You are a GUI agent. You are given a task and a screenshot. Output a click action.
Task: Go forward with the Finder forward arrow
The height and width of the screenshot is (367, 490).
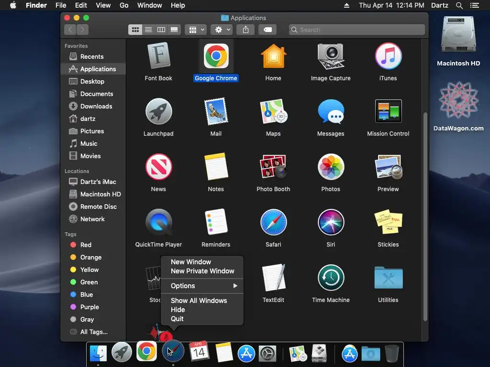pyautogui.click(x=82, y=30)
